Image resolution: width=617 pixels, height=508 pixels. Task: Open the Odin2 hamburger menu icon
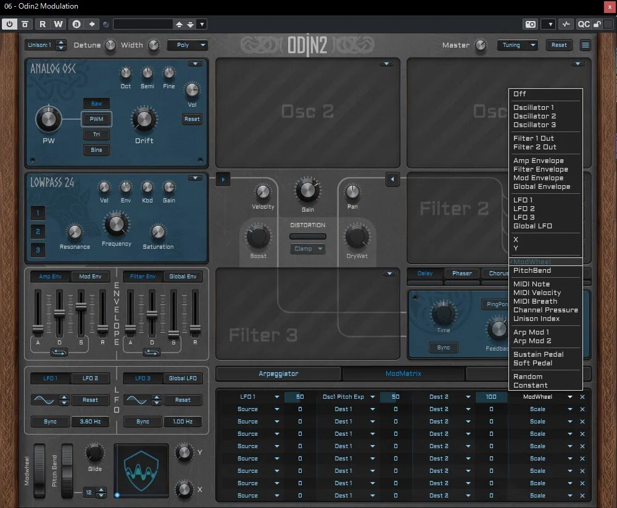pos(586,45)
